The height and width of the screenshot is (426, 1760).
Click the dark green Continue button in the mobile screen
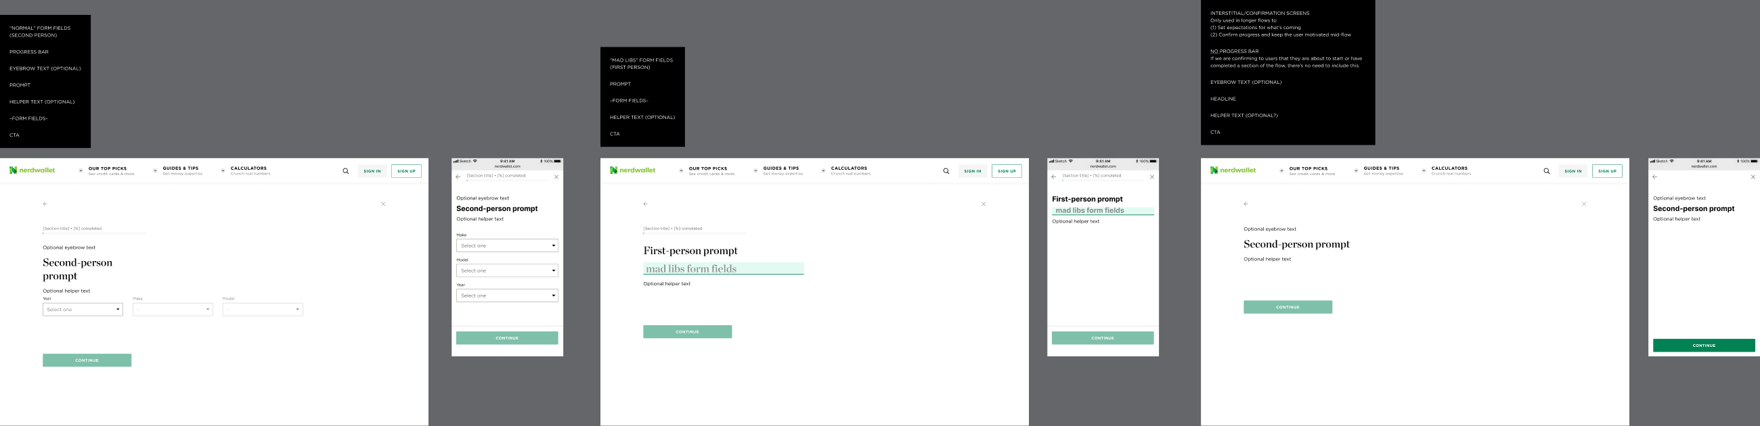[x=1704, y=346]
